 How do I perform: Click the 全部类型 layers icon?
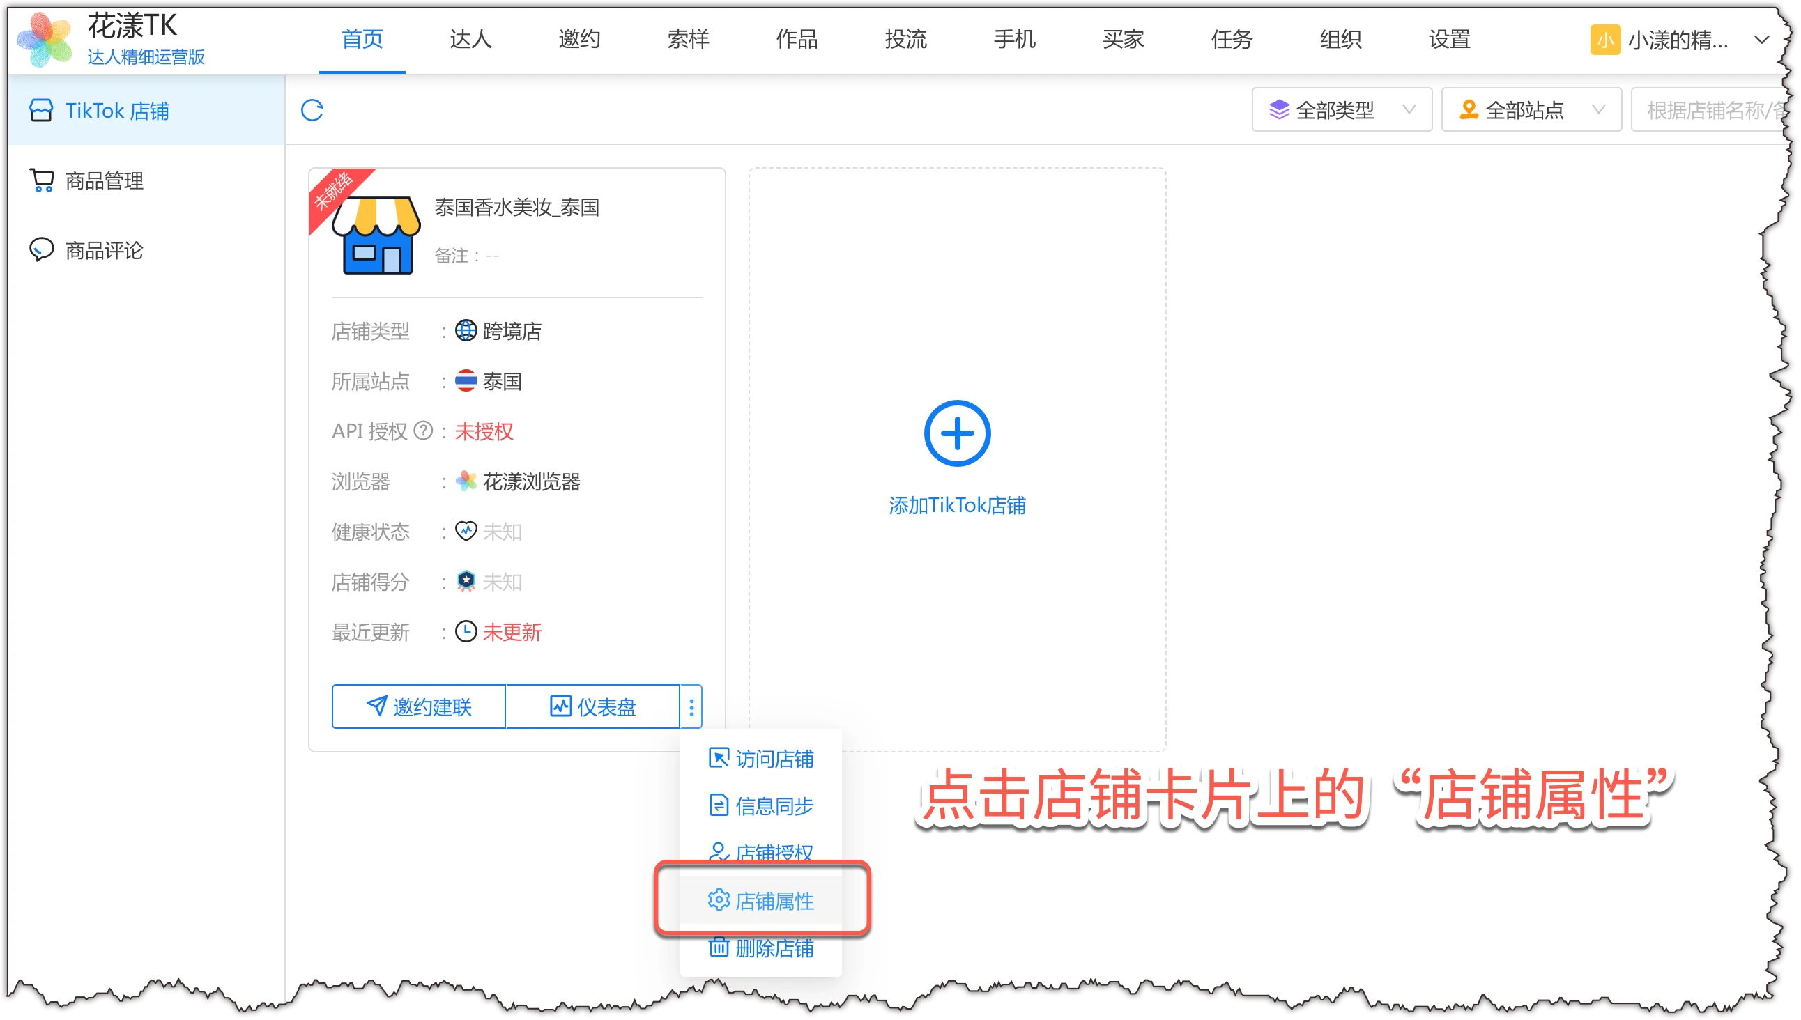(x=1280, y=109)
